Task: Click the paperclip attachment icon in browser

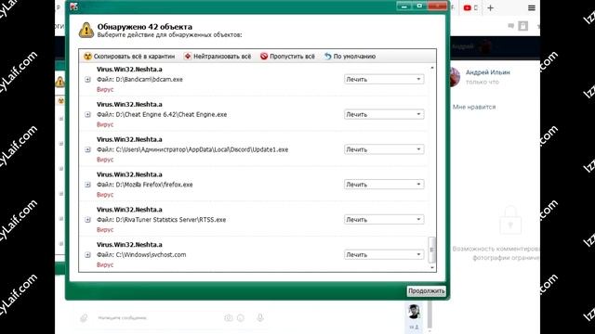Action: [x=84, y=317]
